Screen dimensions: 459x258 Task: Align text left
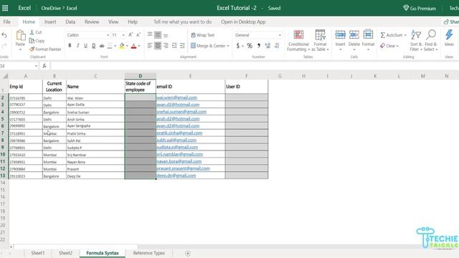click(x=150, y=46)
